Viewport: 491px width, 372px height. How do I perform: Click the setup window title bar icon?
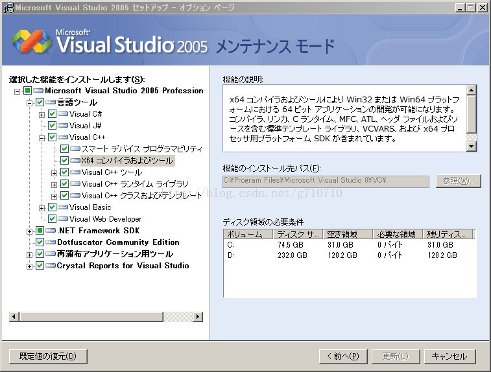pos(8,7)
